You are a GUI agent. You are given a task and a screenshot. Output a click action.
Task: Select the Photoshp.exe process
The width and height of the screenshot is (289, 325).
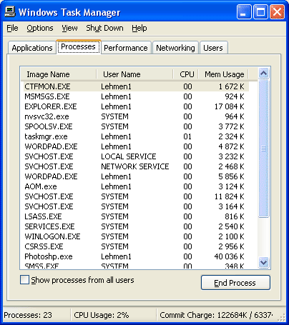point(136,256)
